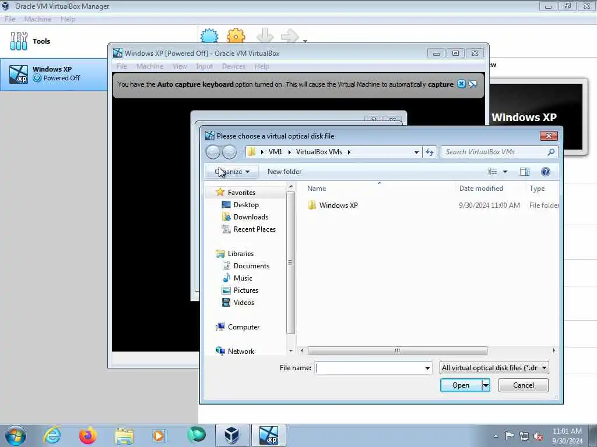Open Pictures library
597x447 pixels.
245,290
